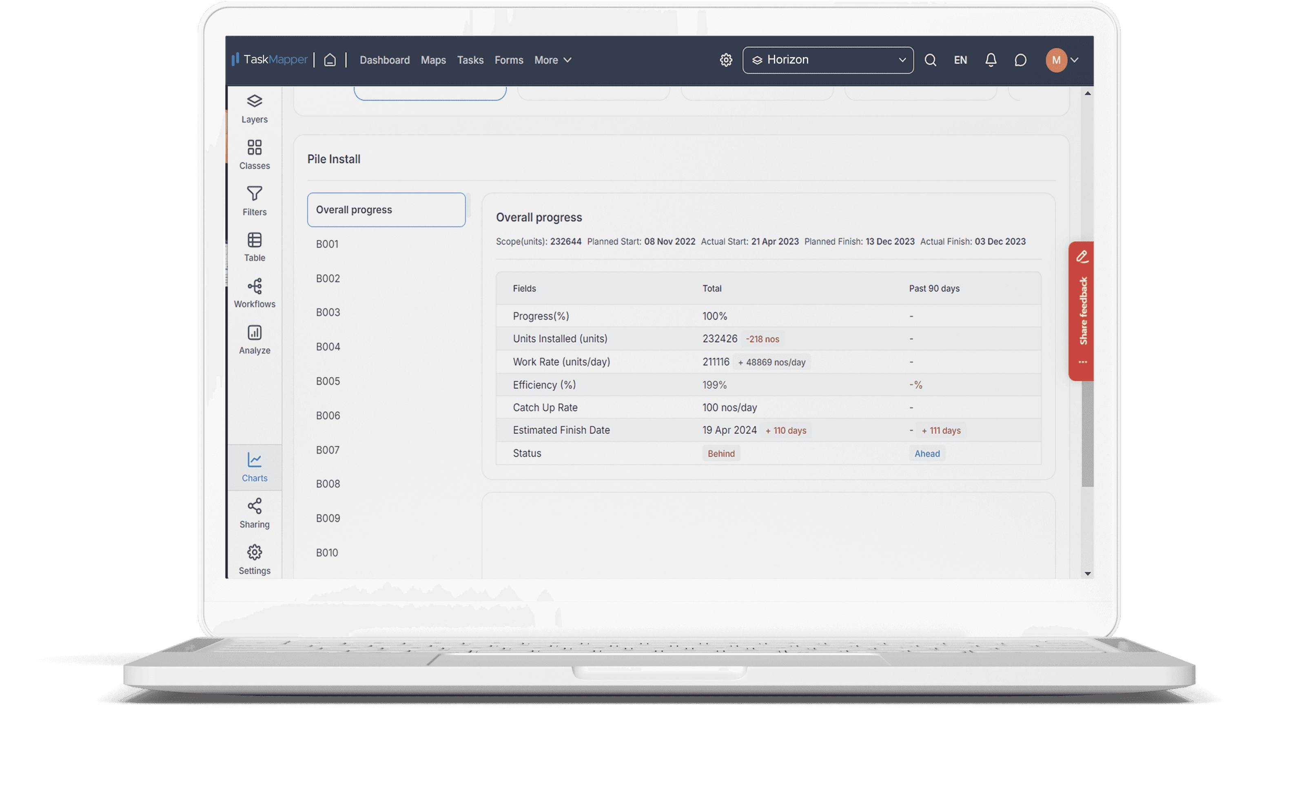Select block B002

(x=328, y=278)
